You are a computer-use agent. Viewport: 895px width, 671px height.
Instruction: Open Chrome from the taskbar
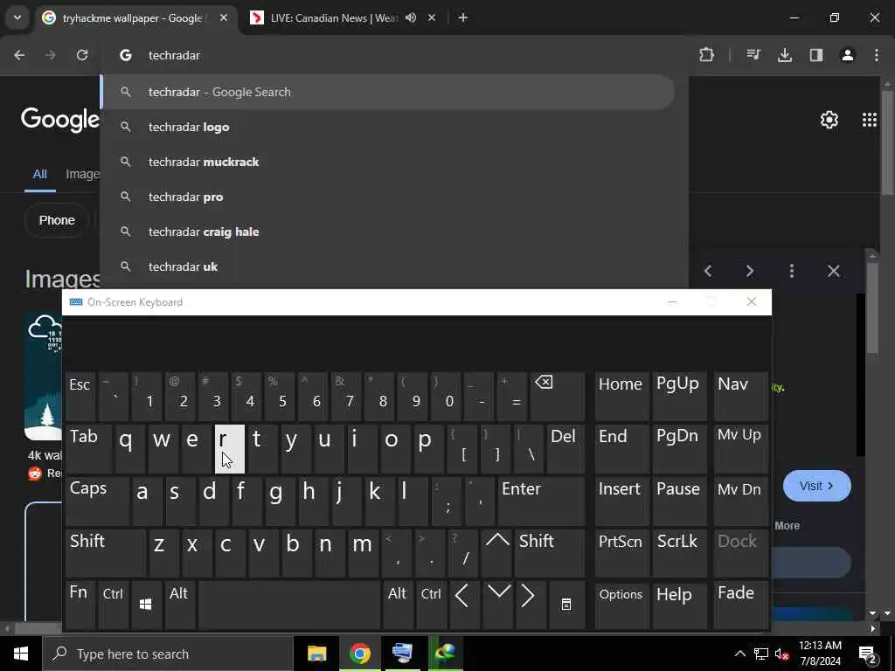359,654
